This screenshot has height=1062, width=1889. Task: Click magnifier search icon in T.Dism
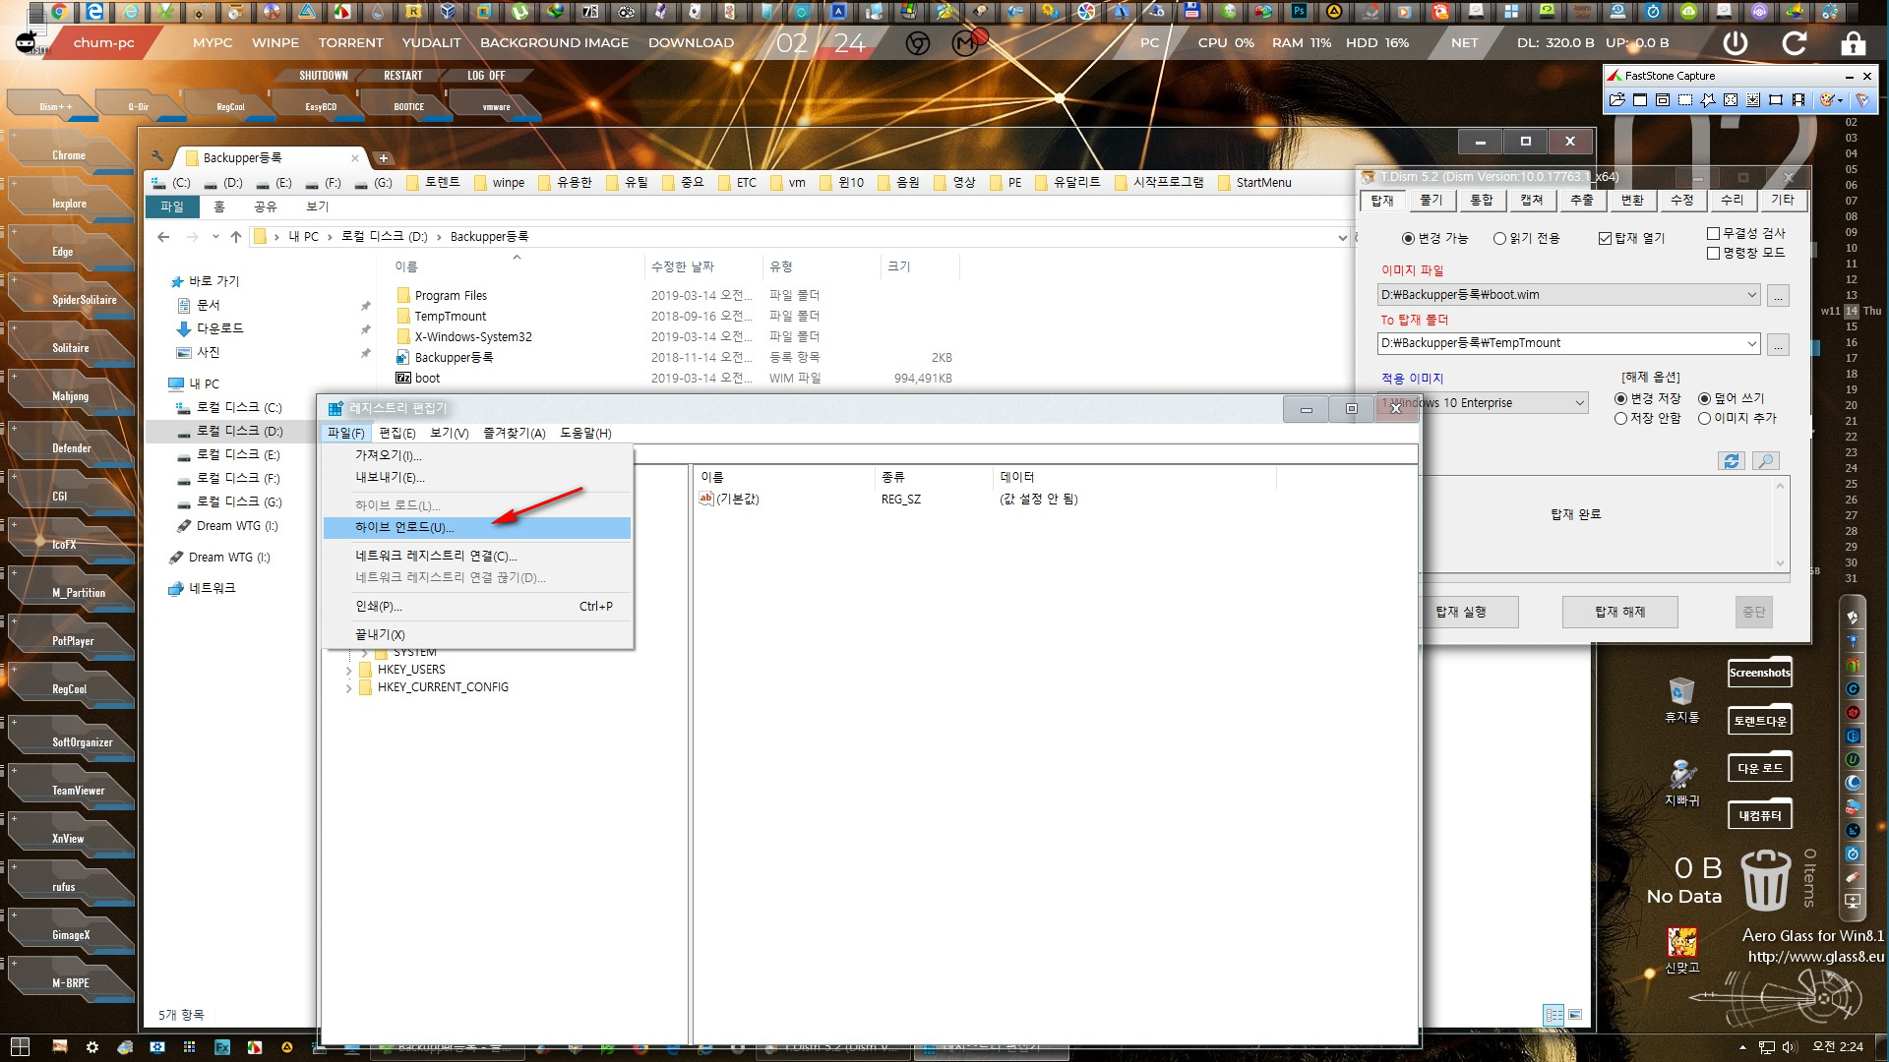tap(1767, 461)
